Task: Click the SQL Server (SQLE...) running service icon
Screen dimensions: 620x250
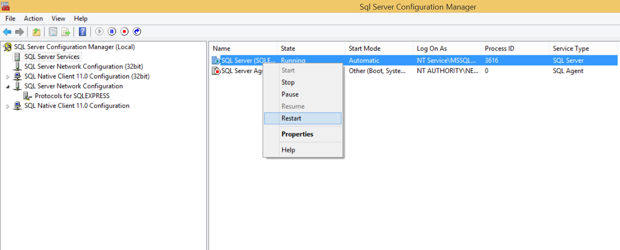Action: click(216, 61)
